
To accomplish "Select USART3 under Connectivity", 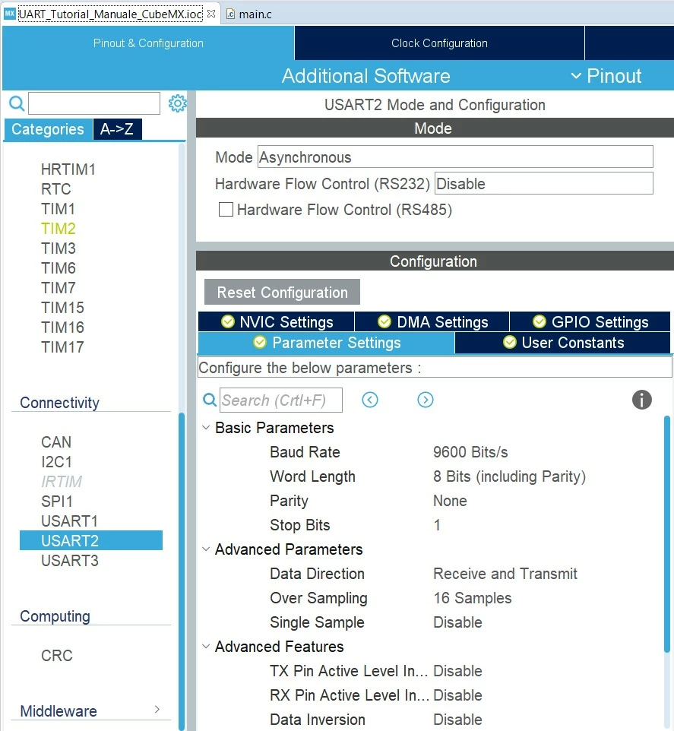I will tap(70, 560).
